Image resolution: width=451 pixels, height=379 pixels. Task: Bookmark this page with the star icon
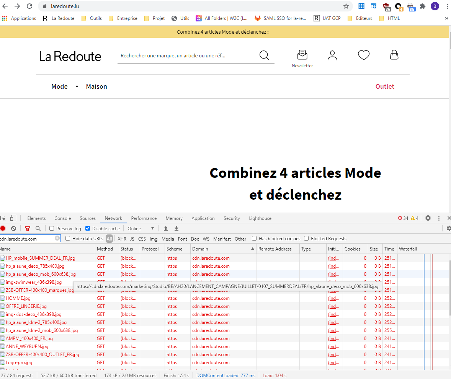tap(346, 6)
